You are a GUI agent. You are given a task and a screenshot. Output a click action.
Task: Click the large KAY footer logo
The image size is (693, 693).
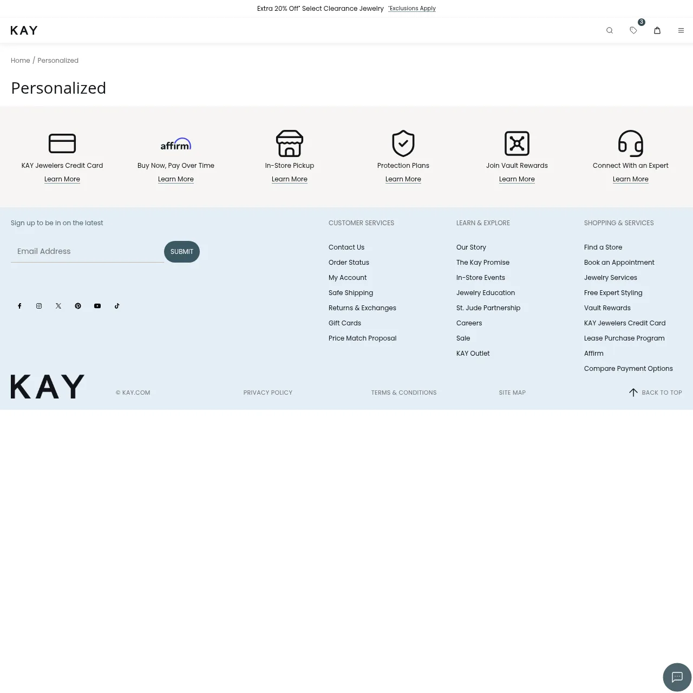(48, 387)
